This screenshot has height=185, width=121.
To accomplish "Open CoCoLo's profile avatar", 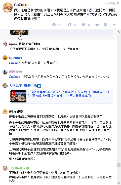I will click(8, 8).
